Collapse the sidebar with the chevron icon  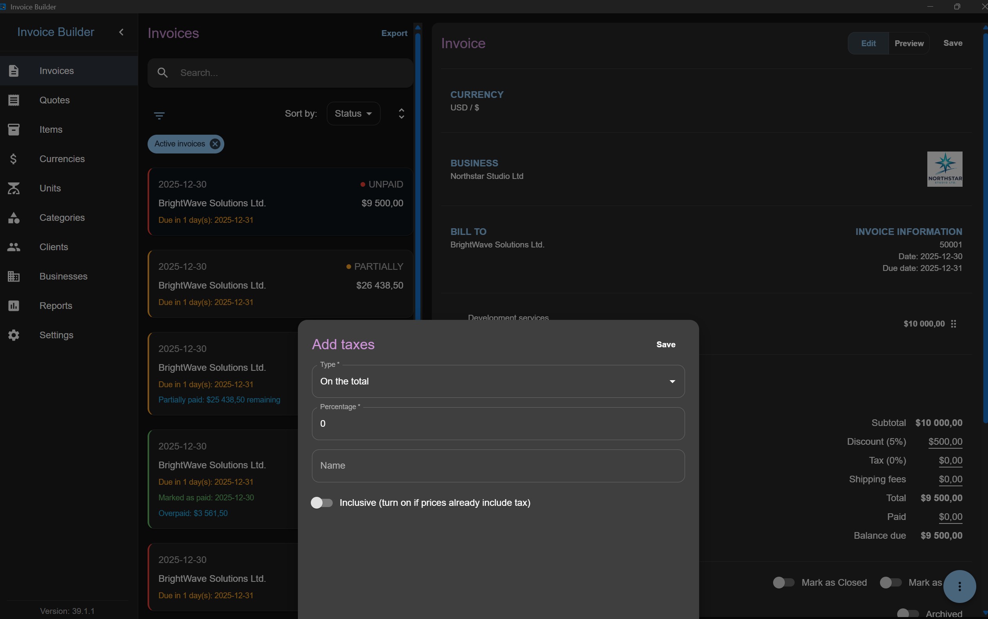(x=121, y=32)
